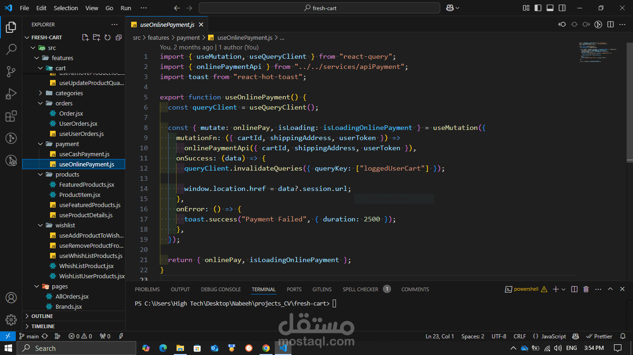Screen dimensions: 633x355
Task: Split the terminal panel
Action: 574,289
